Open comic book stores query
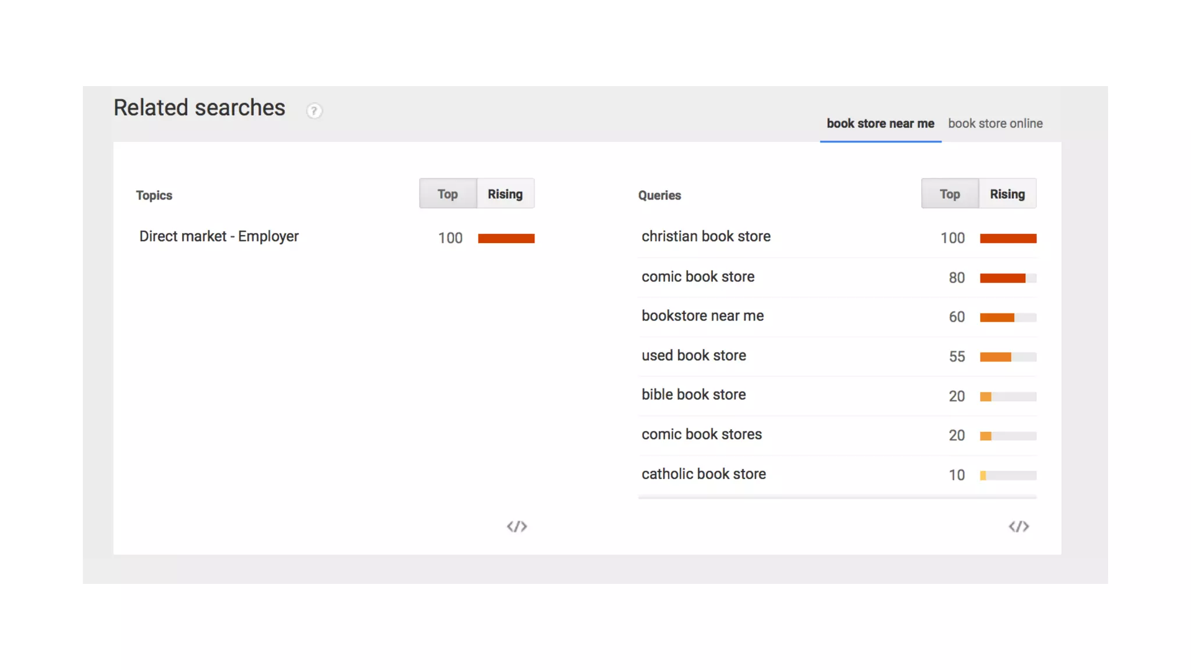 pos(701,434)
